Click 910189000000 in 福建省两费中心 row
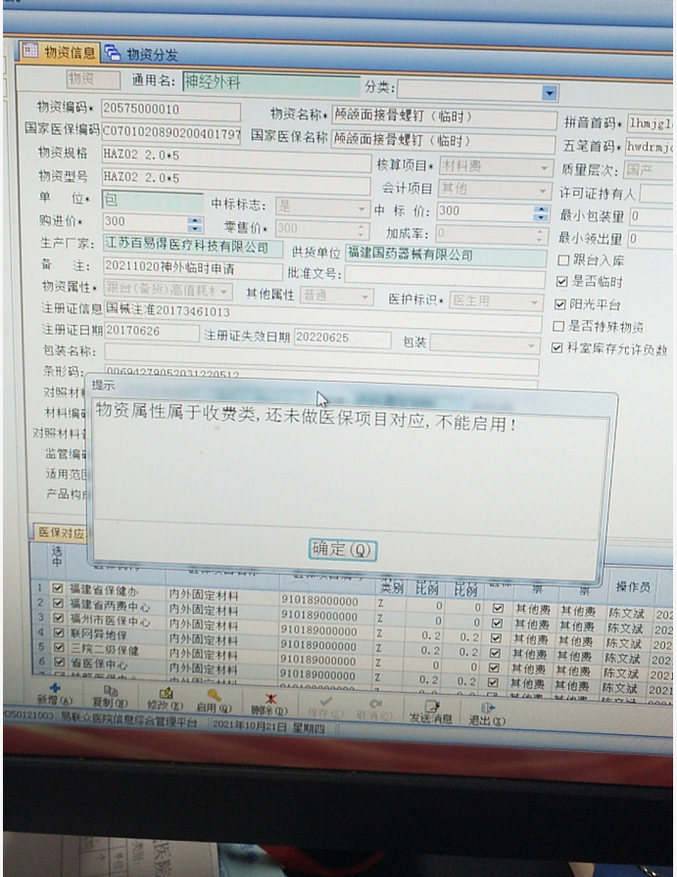 click(x=319, y=617)
